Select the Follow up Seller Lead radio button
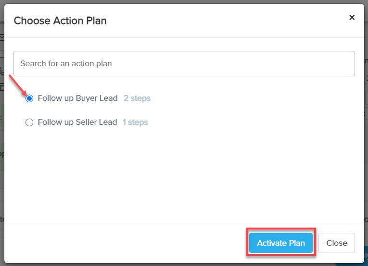 point(29,122)
